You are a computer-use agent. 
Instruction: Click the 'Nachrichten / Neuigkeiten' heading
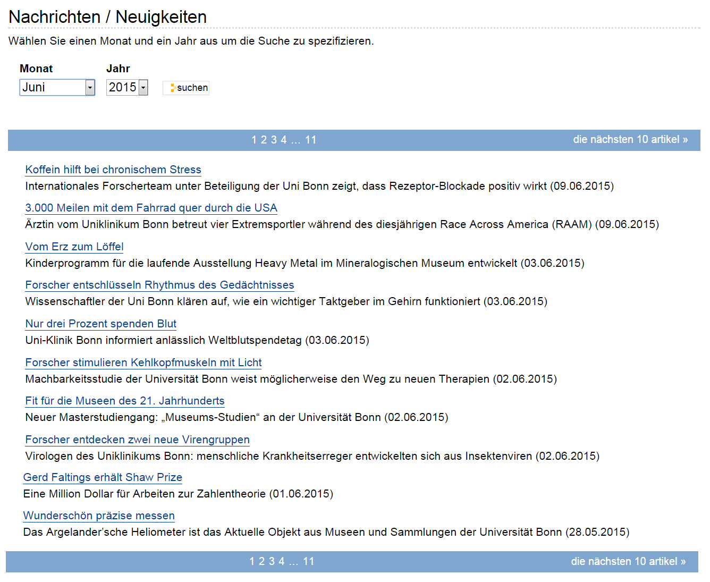(108, 17)
